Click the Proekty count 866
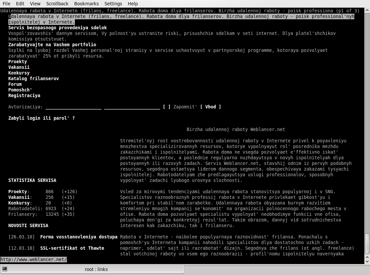This screenshot has width=370, height=275. pos(50,192)
